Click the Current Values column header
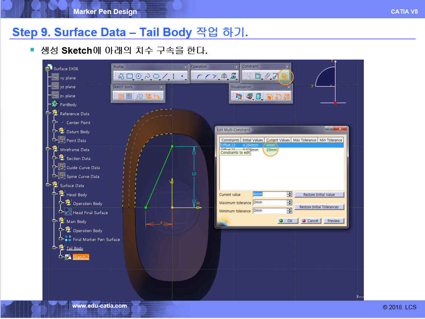425x319 pixels. click(x=278, y=140)
